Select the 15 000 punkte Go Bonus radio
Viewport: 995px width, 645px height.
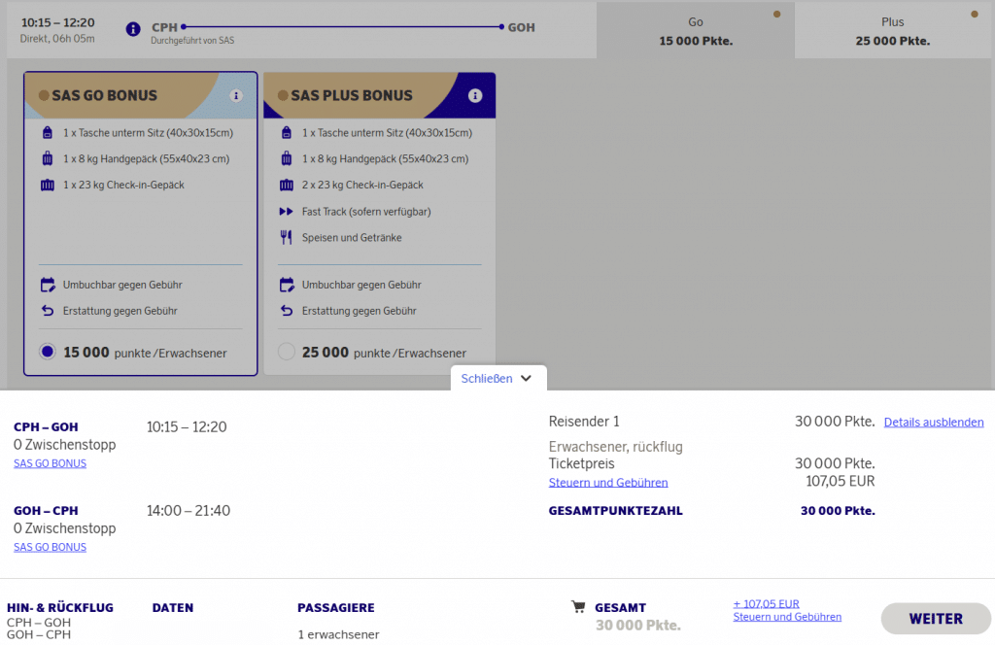coord(47,352)
